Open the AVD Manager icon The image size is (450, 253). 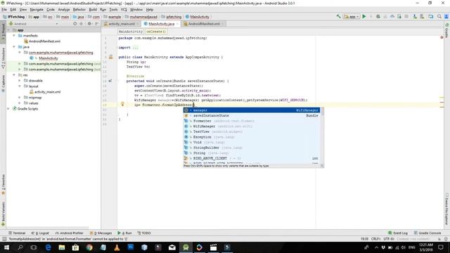point(415,17)
